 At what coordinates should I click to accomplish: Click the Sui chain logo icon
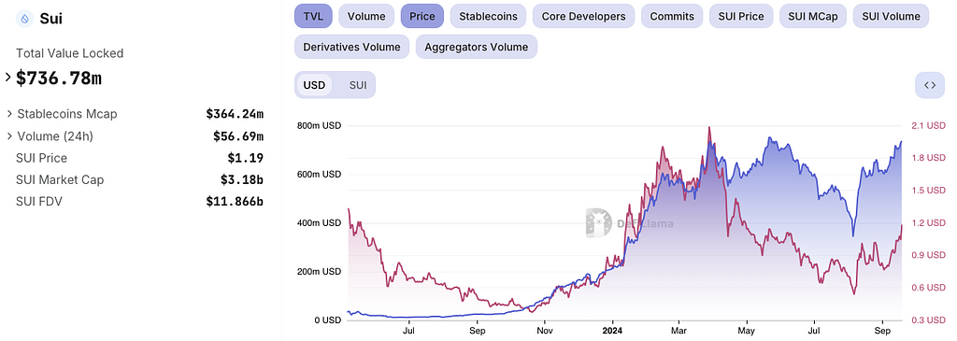point(24,19)
